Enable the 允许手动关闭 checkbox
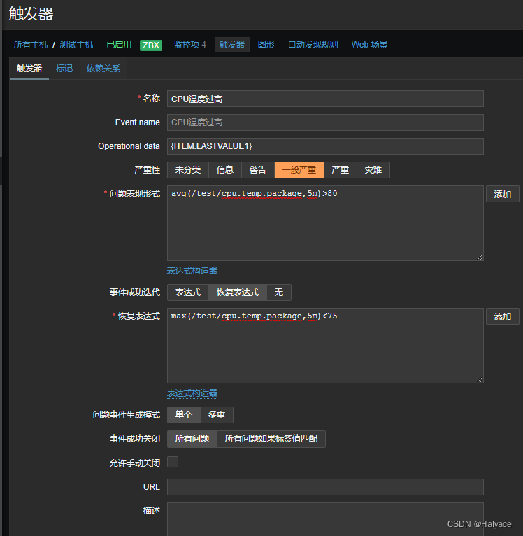This screenshot has height=536, width=523. tap(173, 462)
